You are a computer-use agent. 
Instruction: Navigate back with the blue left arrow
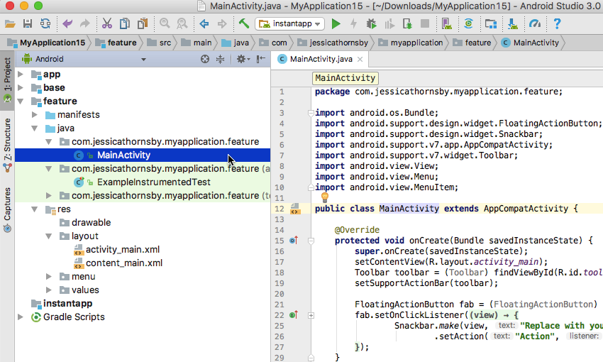(x=204, y=24)
